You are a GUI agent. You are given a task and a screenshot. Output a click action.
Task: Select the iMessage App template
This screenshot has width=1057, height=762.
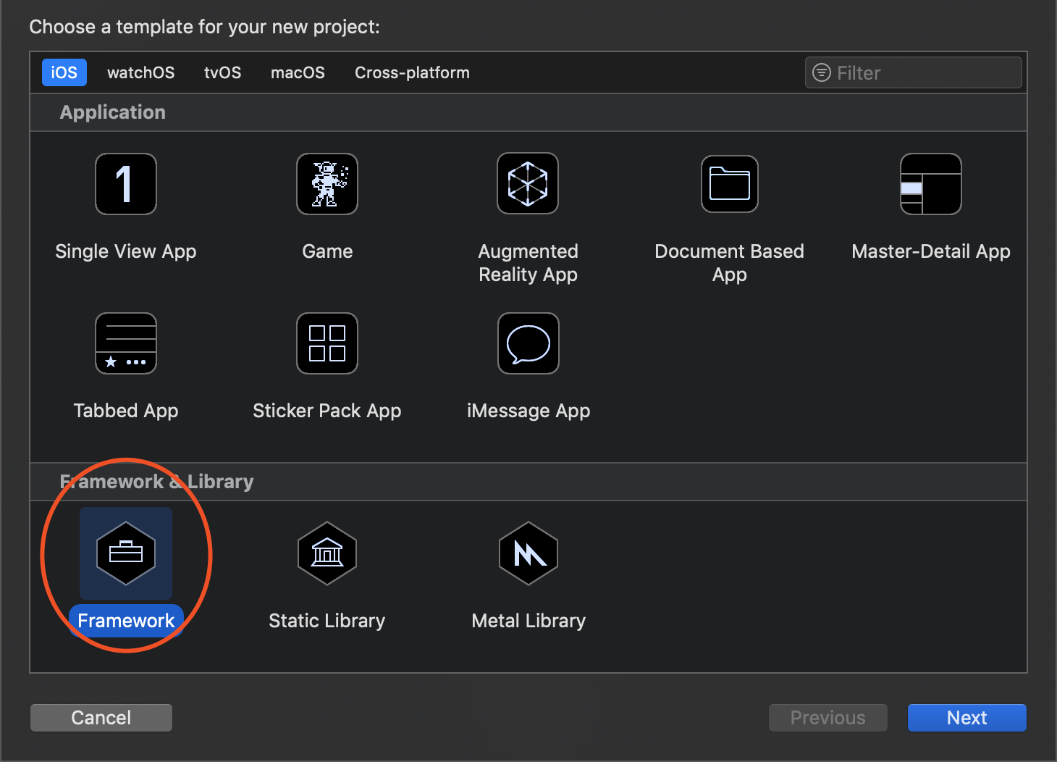coord(528,343)
